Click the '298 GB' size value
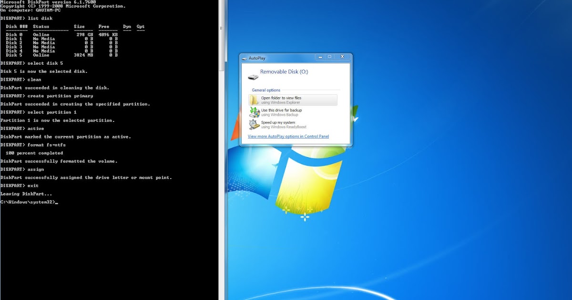 click(85, 35)
